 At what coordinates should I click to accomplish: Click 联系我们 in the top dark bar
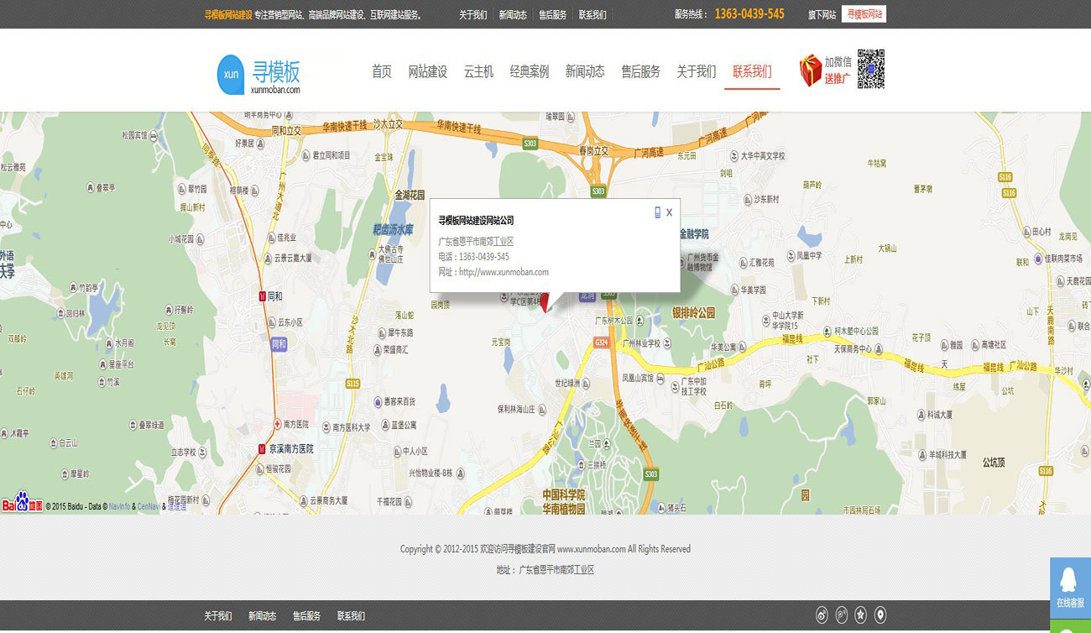(x=592, y=15)
